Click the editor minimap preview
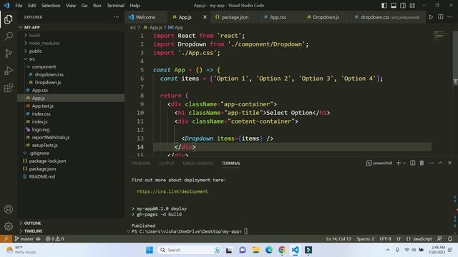Screen dimensions: 458x257 [x=441, y=35]
